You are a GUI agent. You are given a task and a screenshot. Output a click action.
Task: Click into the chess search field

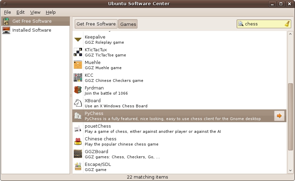click(263, 24)
